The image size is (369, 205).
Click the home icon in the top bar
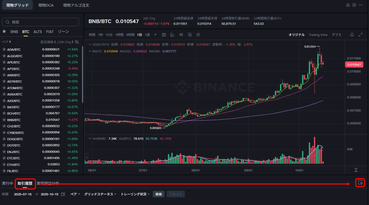tap(348, 5)
